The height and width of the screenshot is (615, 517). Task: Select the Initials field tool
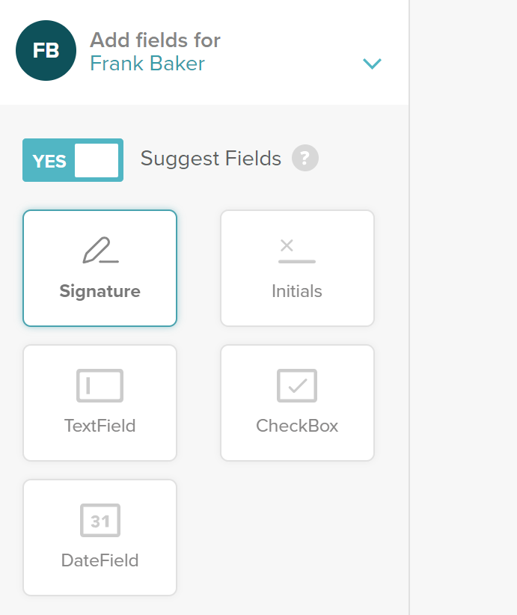pos(297,268)
